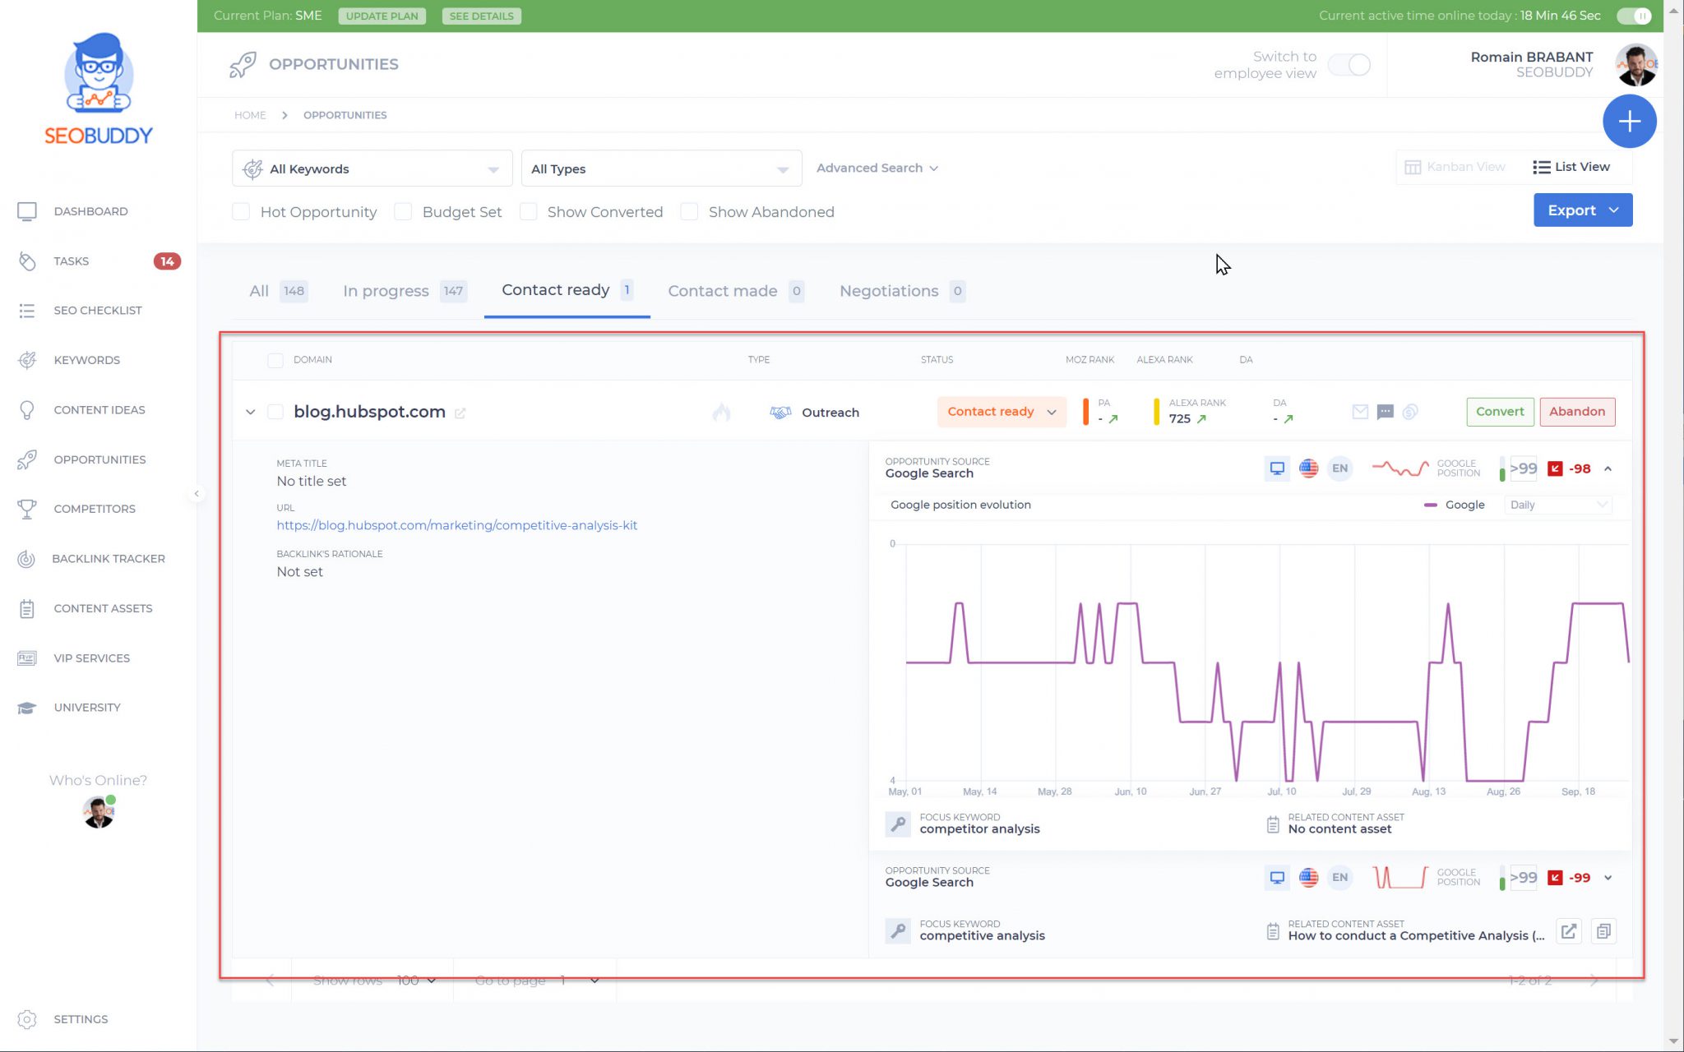This screenshot has width=1684, height=1052.
Task: Open the Contact ready status dropdown
Action: (x=1001, y=412)
